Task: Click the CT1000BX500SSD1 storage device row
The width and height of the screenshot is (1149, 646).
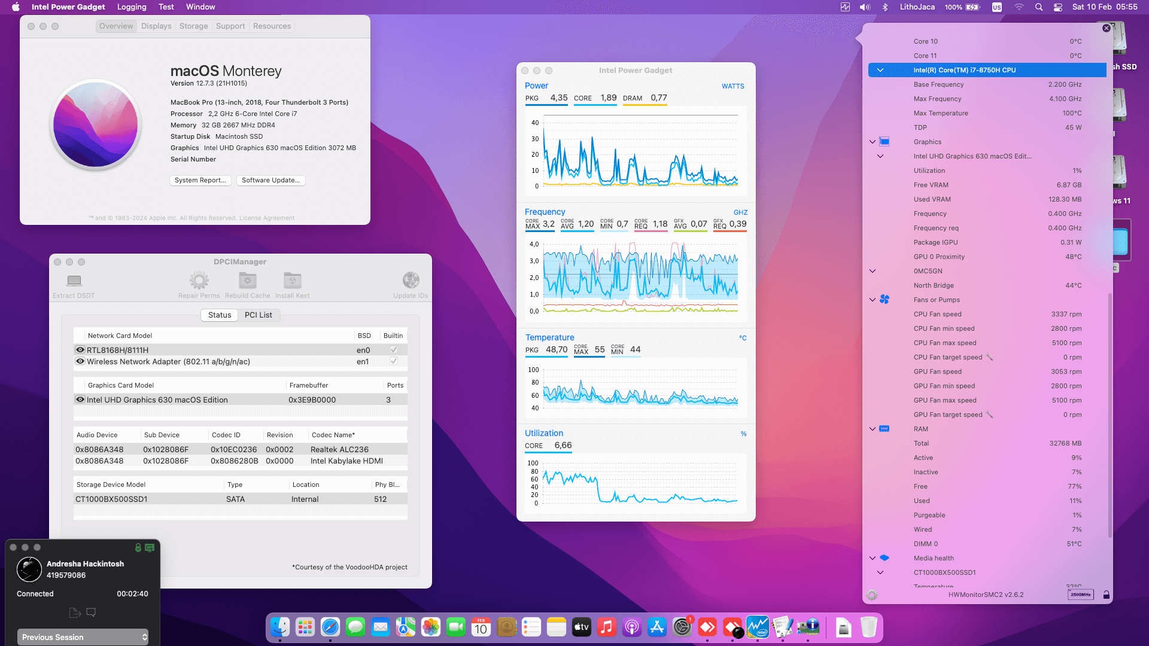Action: [x=241, y=499]
